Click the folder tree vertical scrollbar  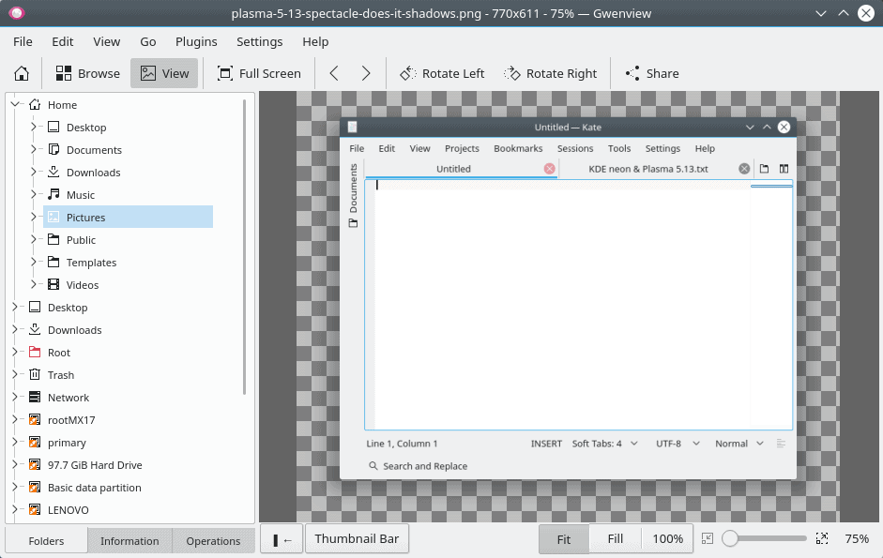(244, 247)
